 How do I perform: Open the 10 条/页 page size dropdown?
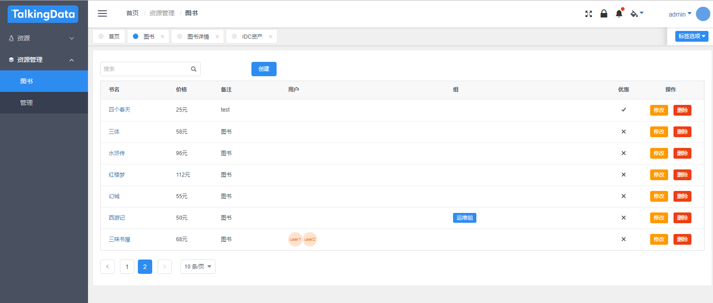click(x=198, y=267)
